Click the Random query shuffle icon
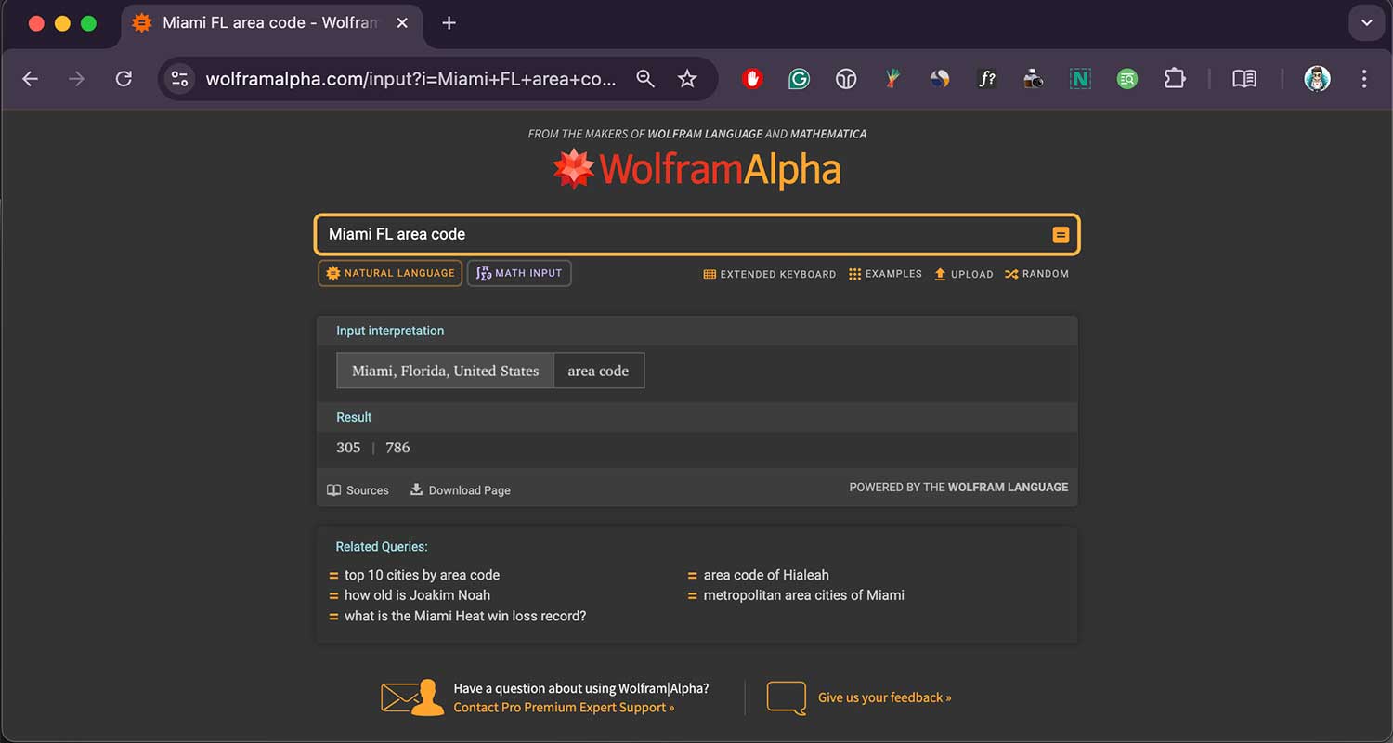This screenshot has height=743, width=1393. pyautogui.click(x=1011, y=274)
